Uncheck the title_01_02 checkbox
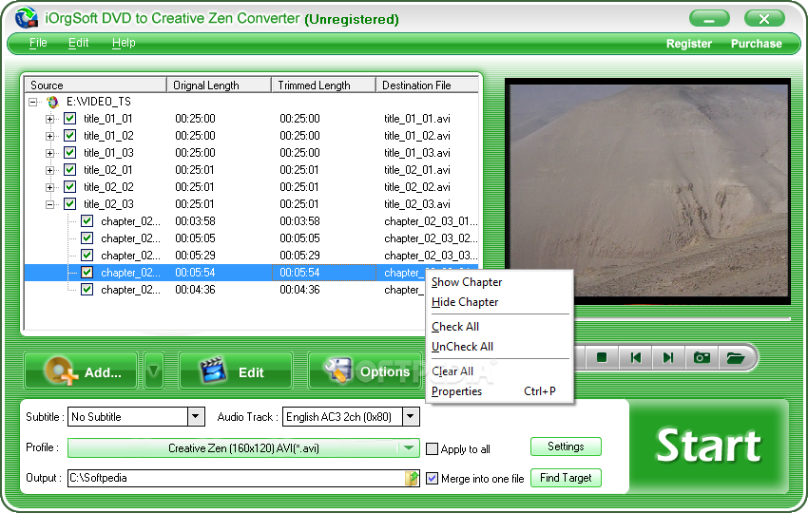Image resolution: width=808 pixels, height=513 pixels. click(70, 136)
